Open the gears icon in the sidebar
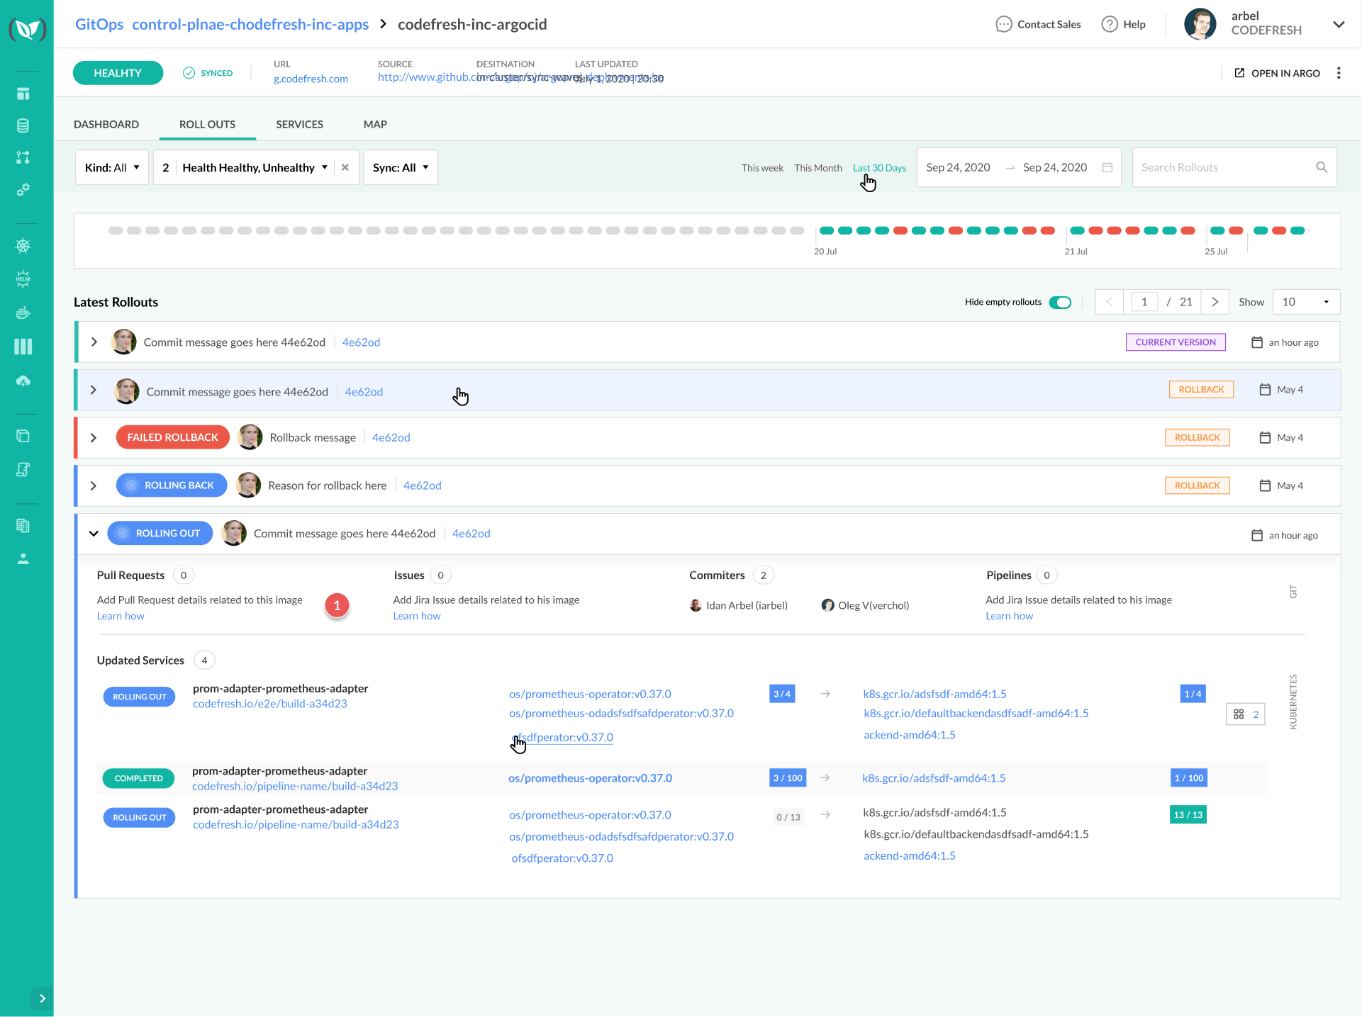Image resolution: width=1362 pixels, height=1017 pixels. pos(23,189)
